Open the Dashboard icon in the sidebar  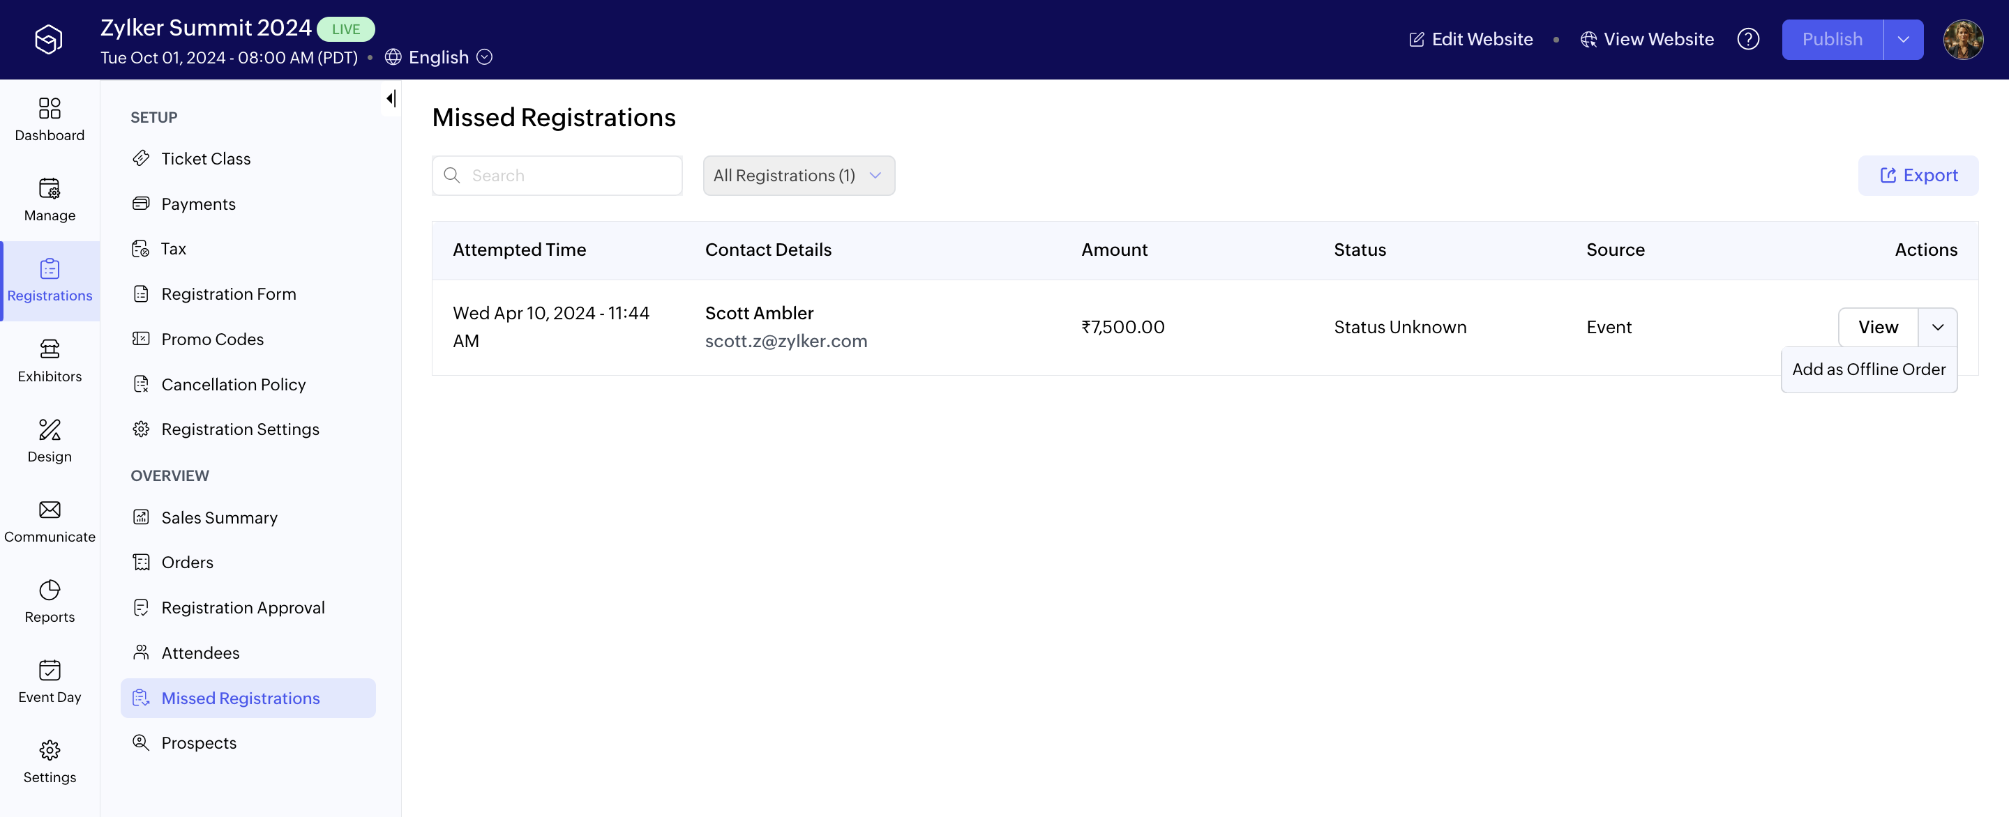click(49, 107)
